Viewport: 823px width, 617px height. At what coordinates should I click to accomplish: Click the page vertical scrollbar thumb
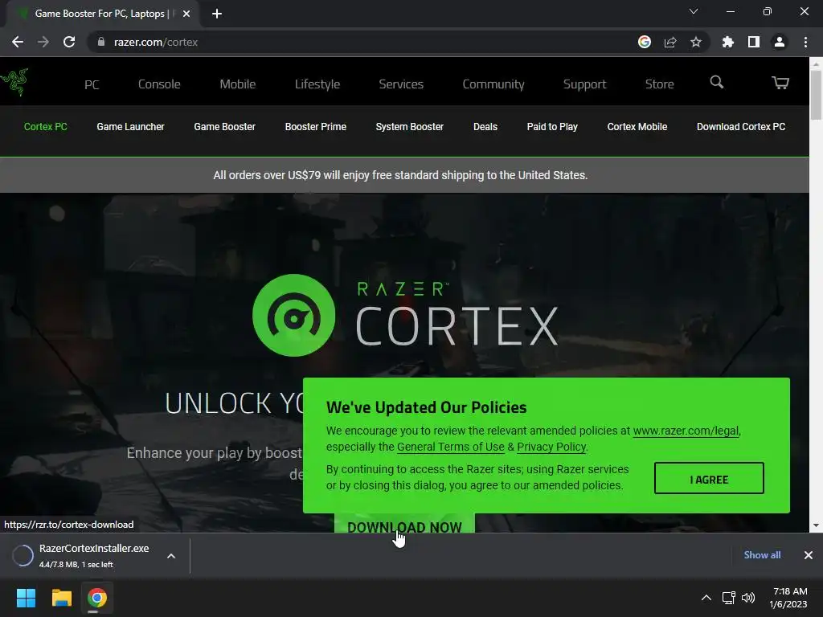pyautogui.click(x=816, y=95)
